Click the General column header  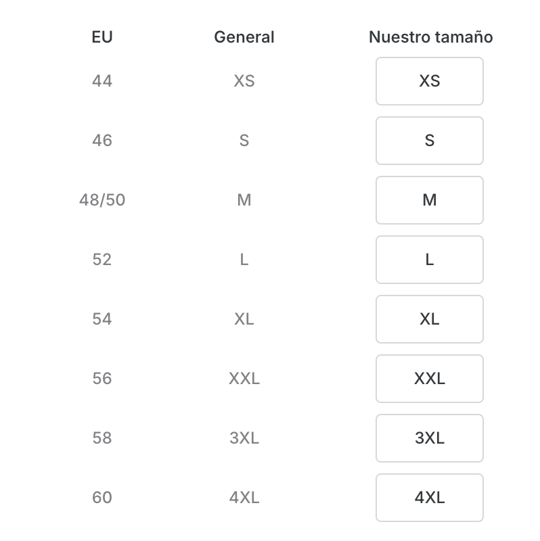[x=244, y=37]
